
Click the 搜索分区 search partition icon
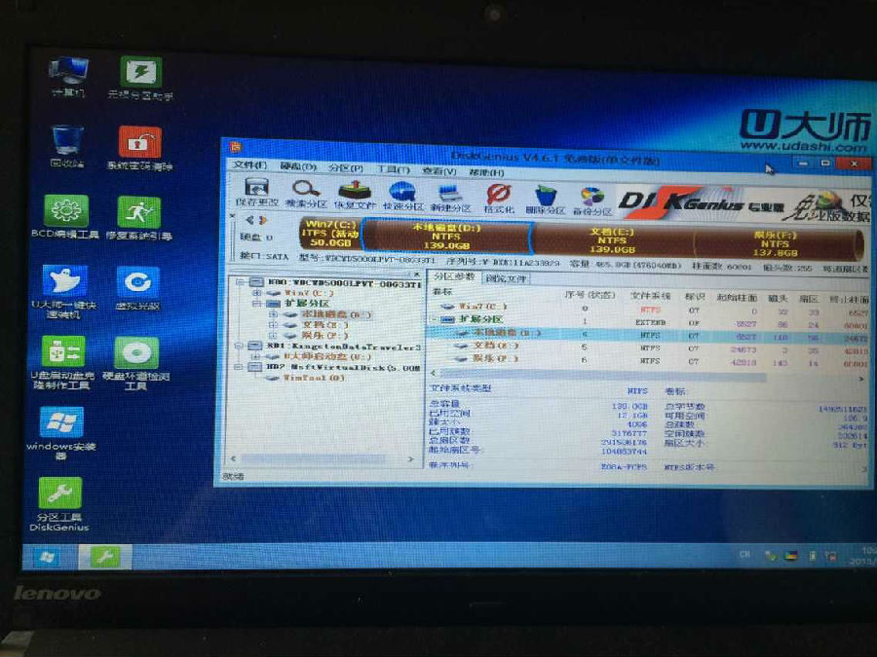point(305,194)
